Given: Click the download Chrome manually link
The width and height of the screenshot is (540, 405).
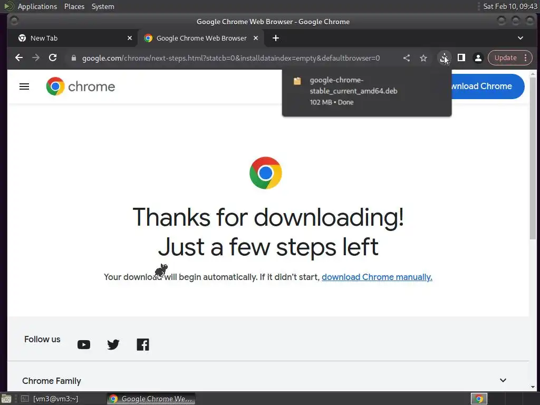Looking at the screenshot, I should (x=377, y=277).
